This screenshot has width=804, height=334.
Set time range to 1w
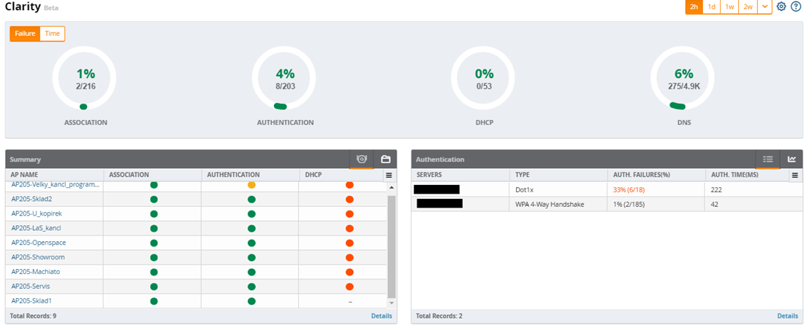[x=729, y=7]
